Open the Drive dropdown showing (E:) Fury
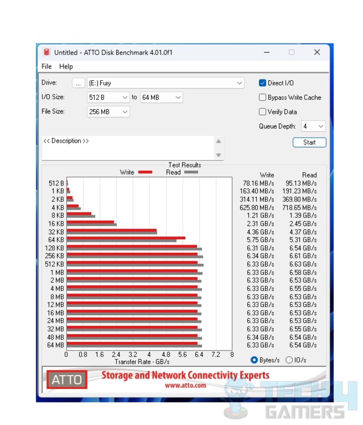363x425 pixels. pyautogui.click(x=165, y=83)
